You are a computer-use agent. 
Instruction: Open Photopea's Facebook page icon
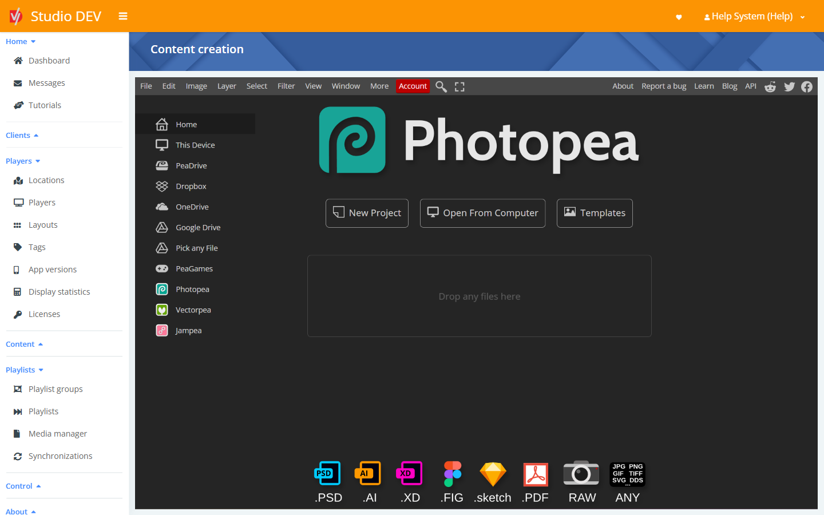point(807,86)
